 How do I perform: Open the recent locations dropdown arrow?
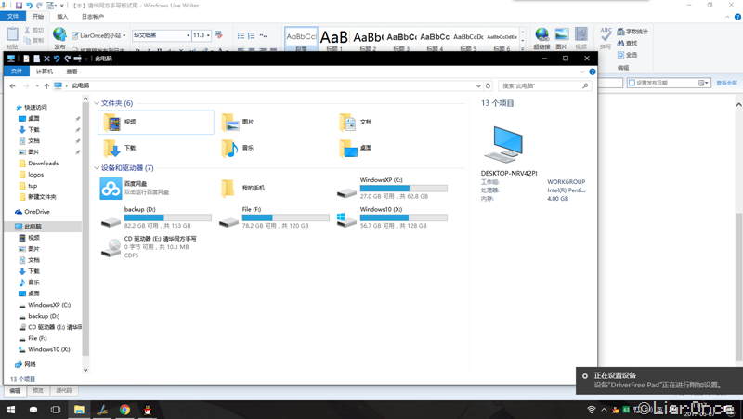[37, 85]
